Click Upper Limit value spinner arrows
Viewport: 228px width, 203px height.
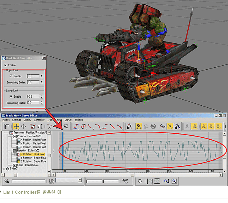click(x=42, y=76)
